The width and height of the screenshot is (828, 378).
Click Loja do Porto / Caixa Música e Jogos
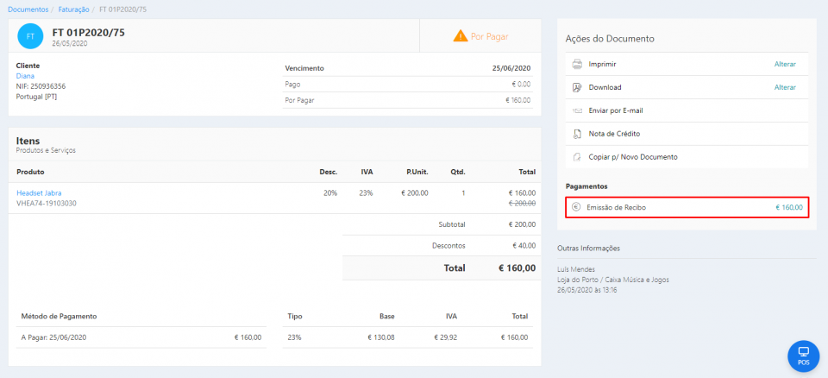pyautogui.click(x=613, y=280)
